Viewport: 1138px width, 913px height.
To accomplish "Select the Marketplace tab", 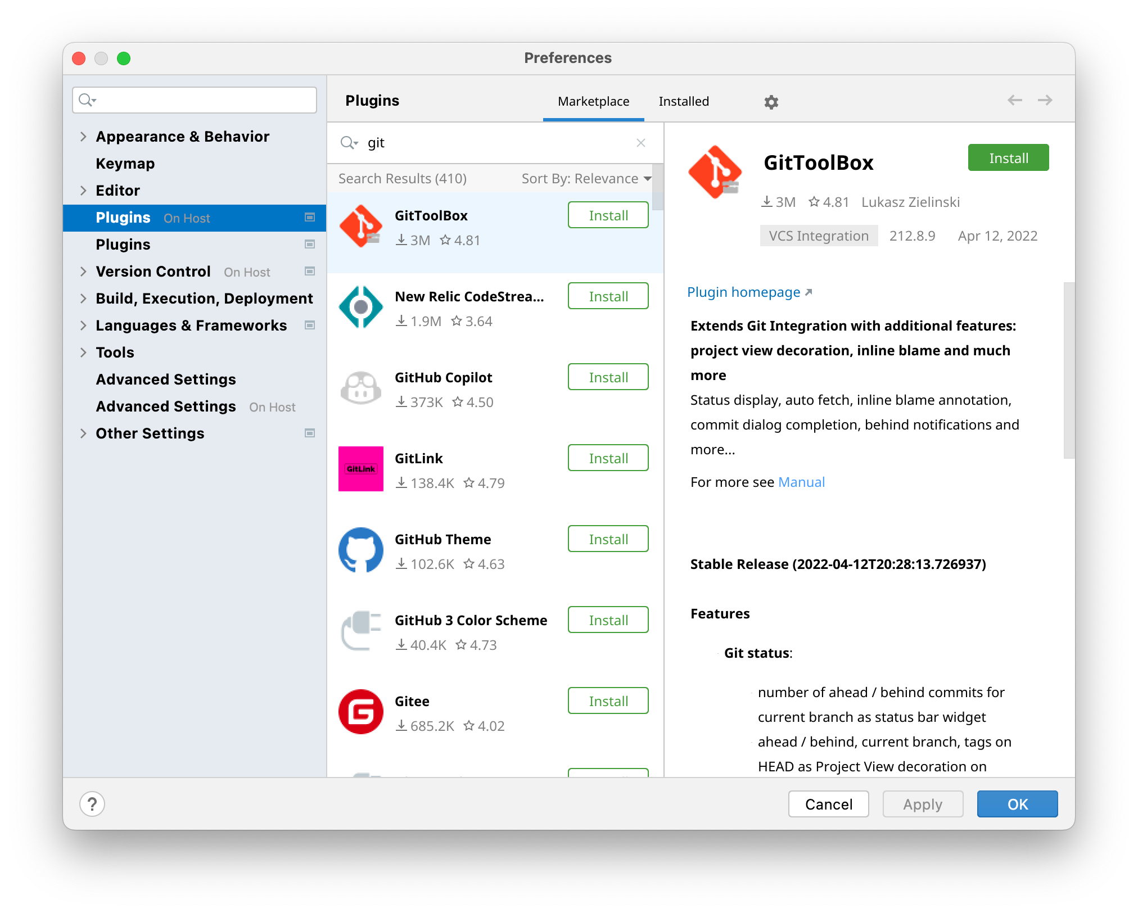I will [592, 101].
